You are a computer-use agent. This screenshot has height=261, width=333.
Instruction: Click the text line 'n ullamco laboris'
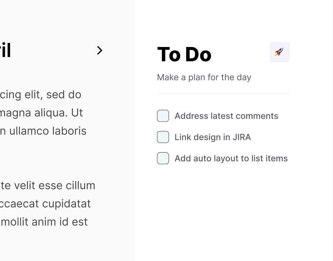[43, 131]
